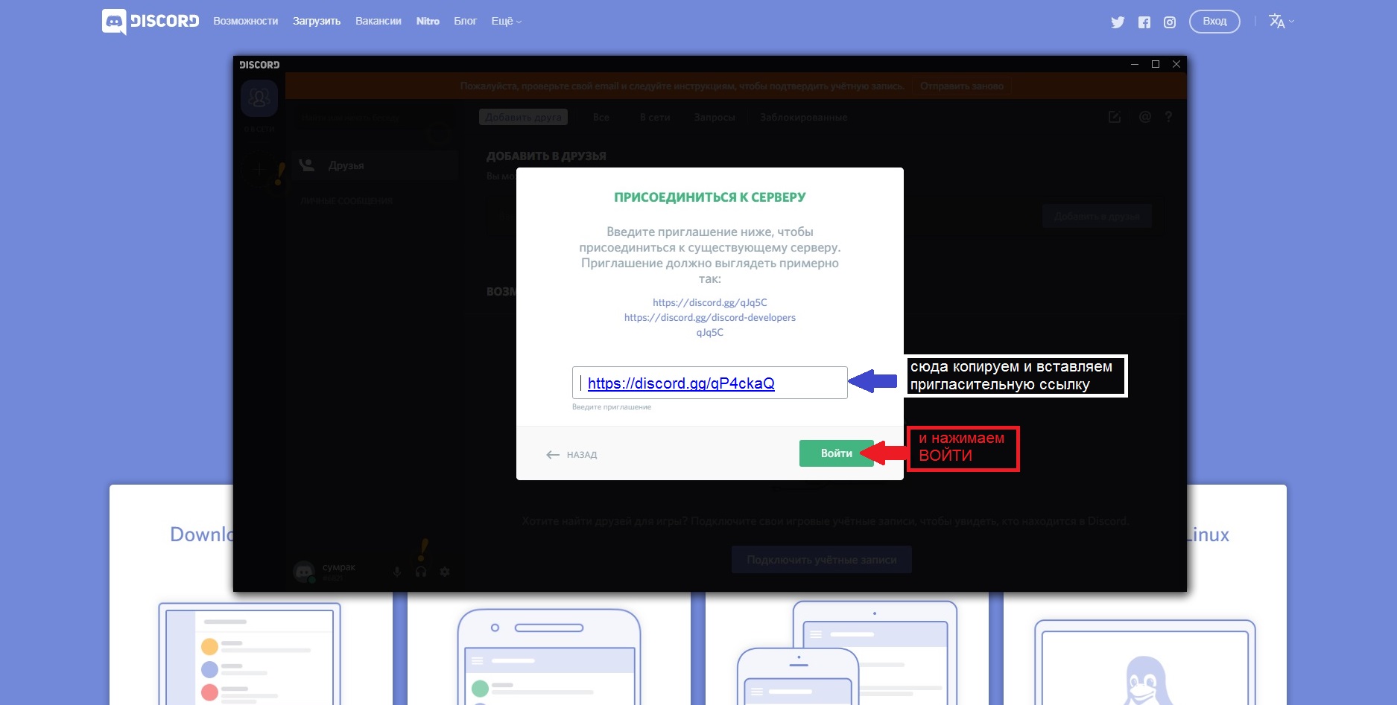Click the add server plus icon
Image resolution: width=1397 pixels, height=705 pixels.
(259, 170)
